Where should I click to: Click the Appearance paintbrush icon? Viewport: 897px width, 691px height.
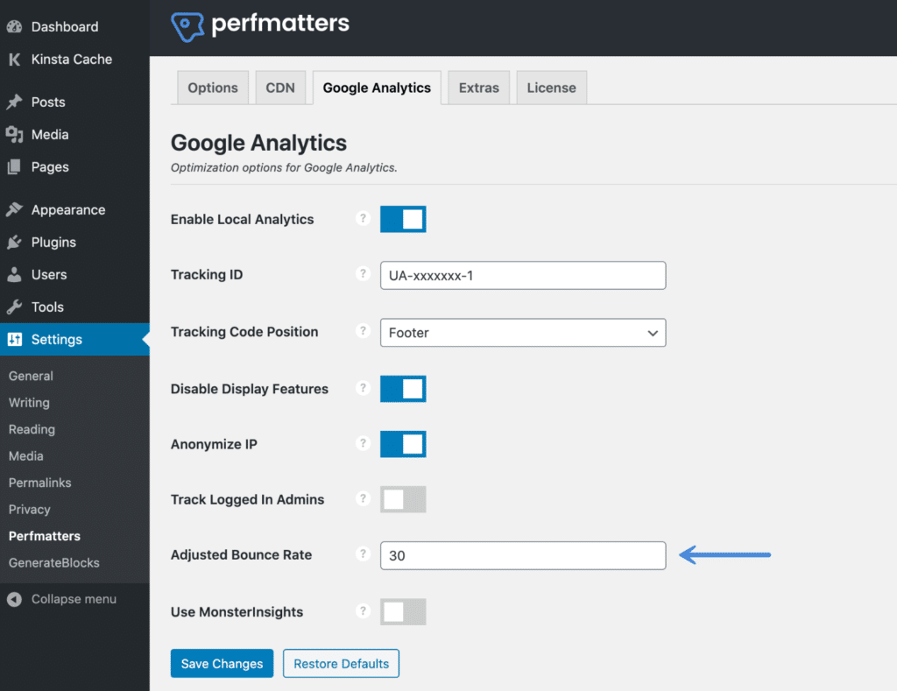(x=14, y=209)
